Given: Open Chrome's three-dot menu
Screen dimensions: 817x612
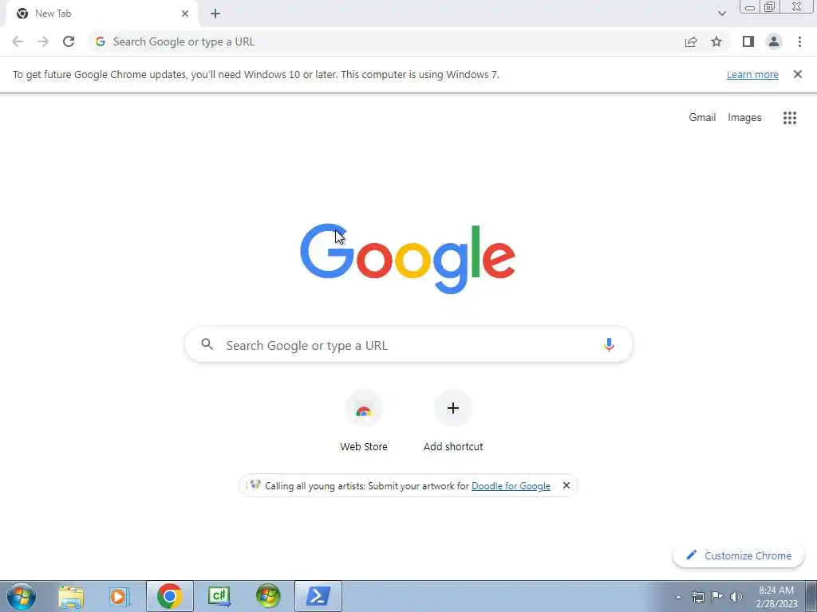Looking at the screenshot, I should tap(799, 41).
